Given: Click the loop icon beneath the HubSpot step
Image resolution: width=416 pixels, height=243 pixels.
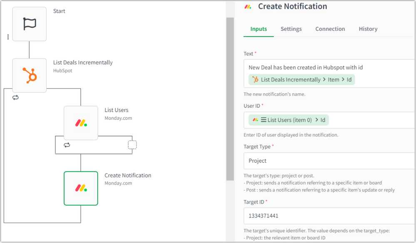Looking at the screenshot, I should click(x=16, y=97).
